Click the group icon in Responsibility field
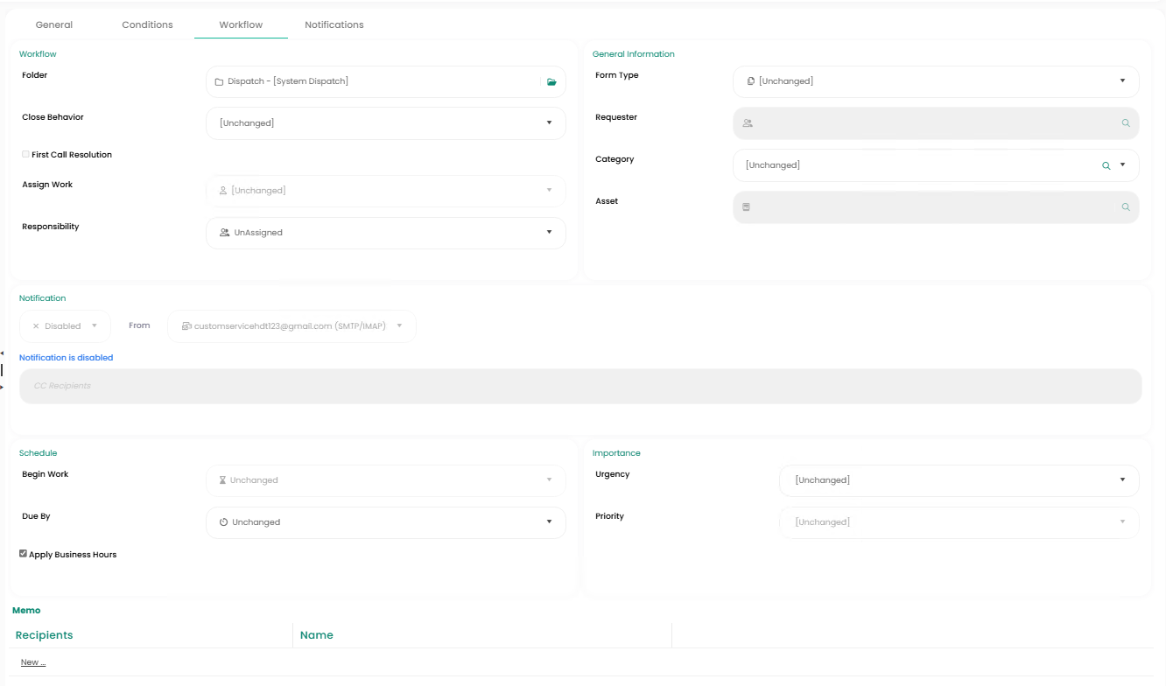Viewport: 1166px width, 686px height. tap(225, 233)
